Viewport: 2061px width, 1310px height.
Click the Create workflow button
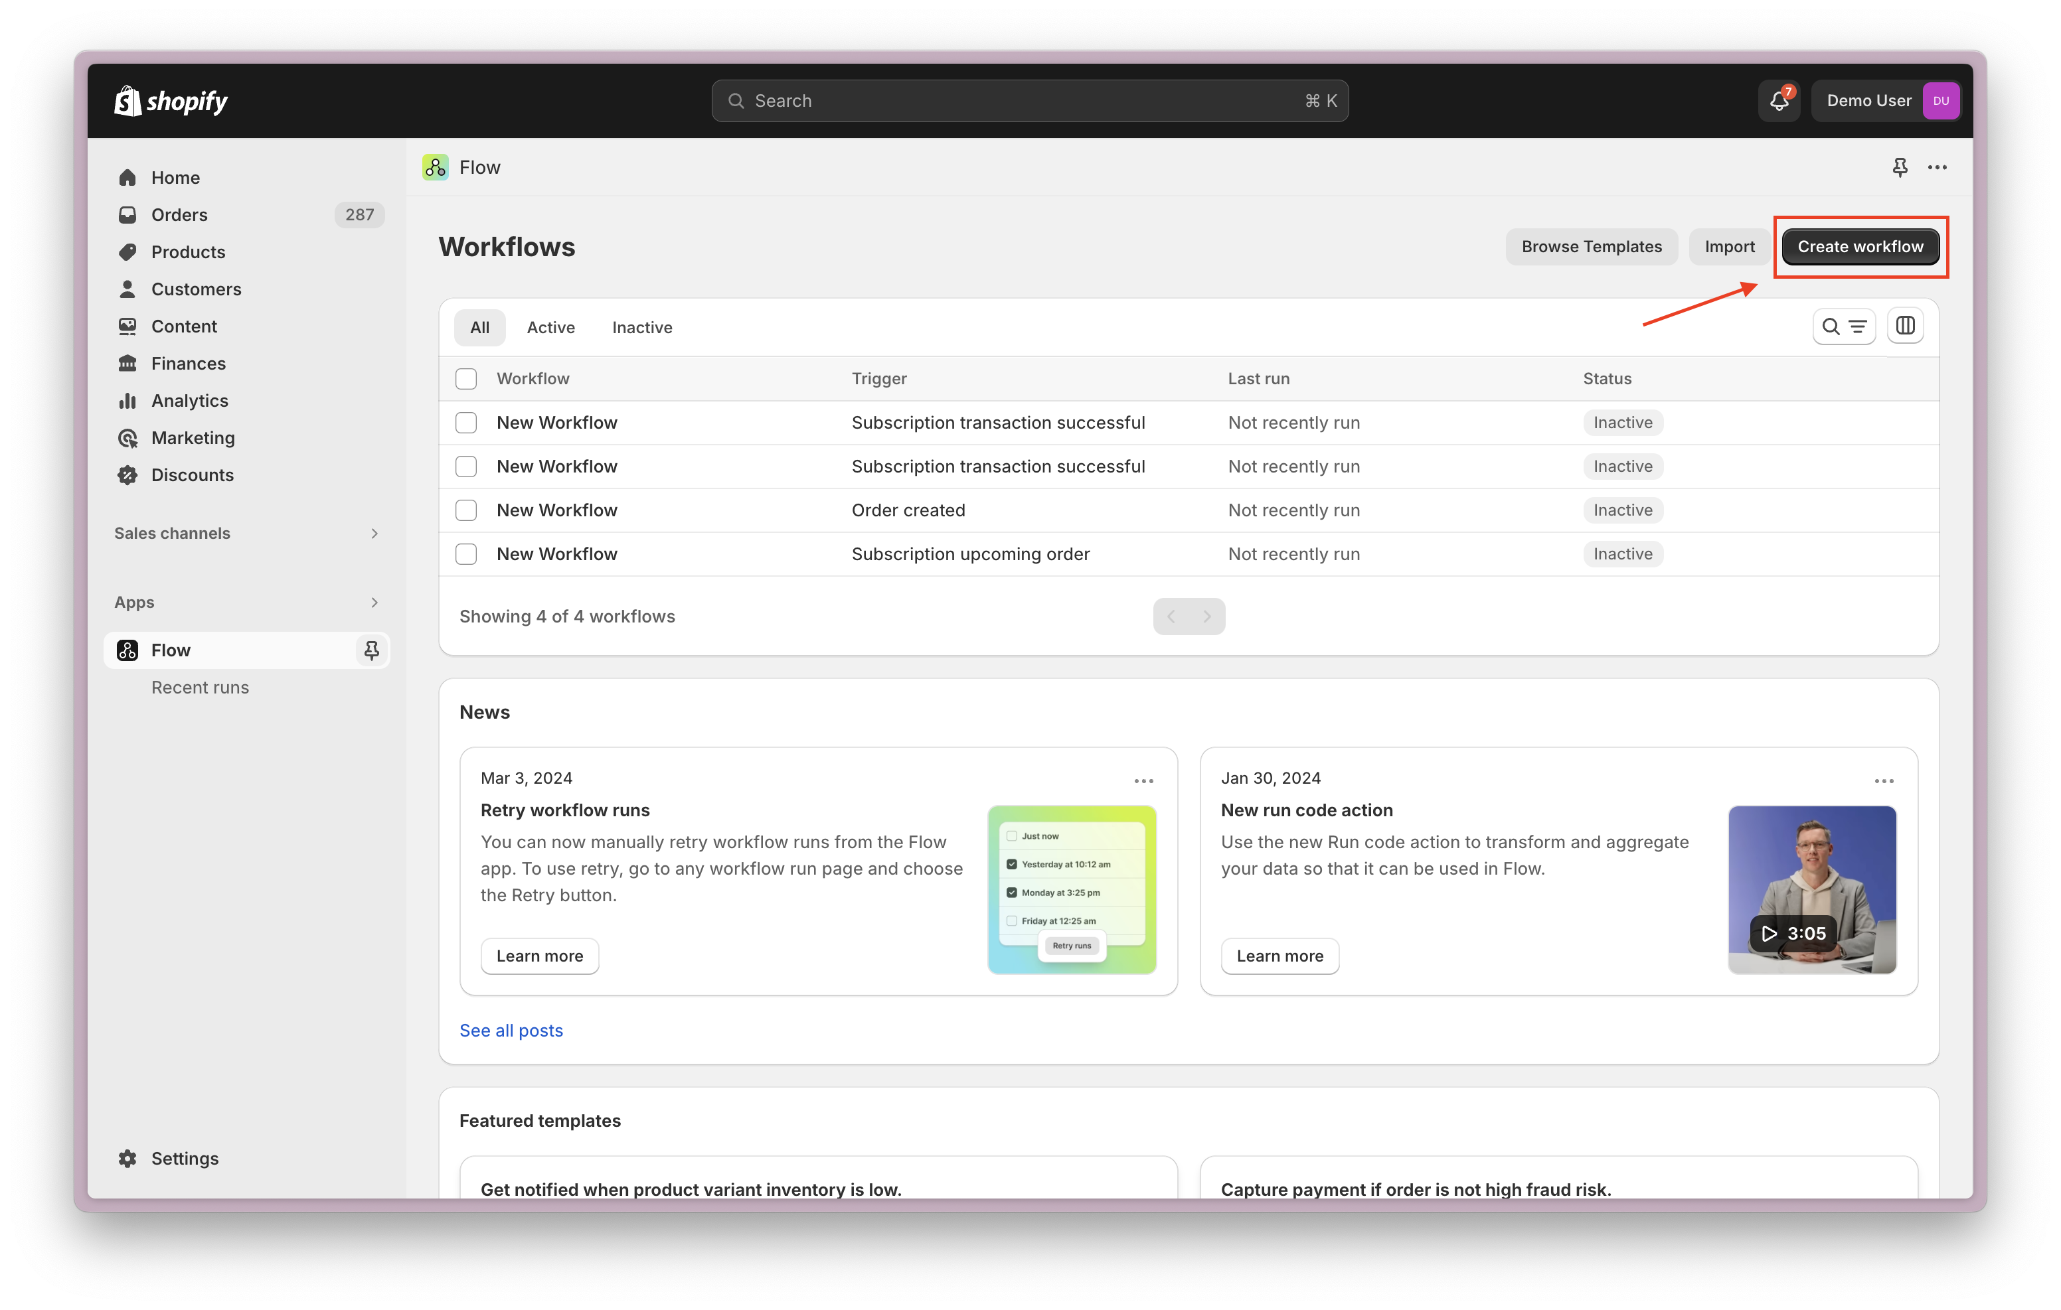pyautogui.click(x=1860, y=246)
